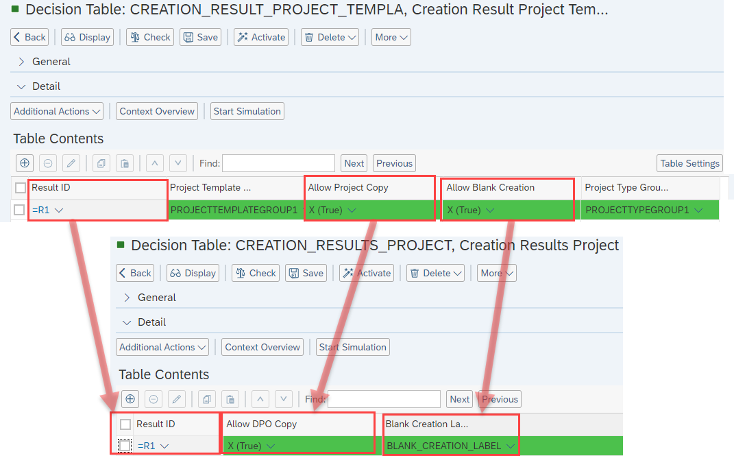Click move down arrow in lower table toolbar
This screenshot has height=456, width=734.
click(x=284, y=399)
